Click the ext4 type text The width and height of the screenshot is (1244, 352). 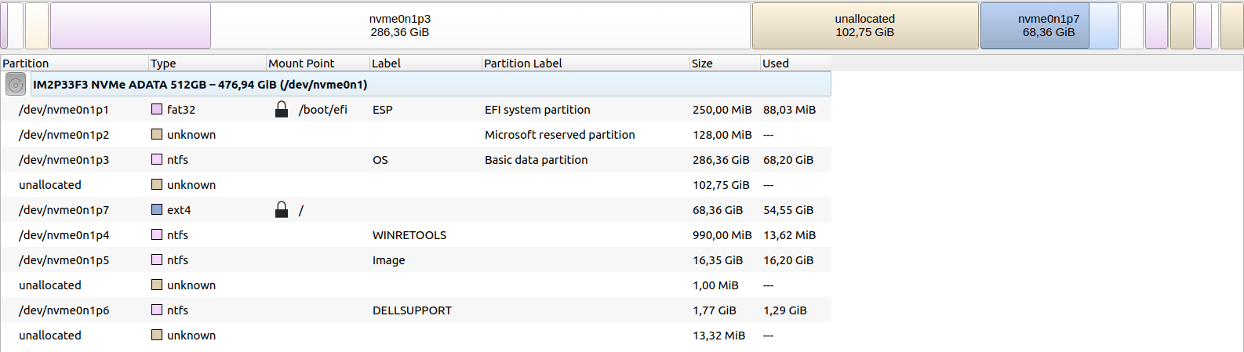[x=179, y=210]
